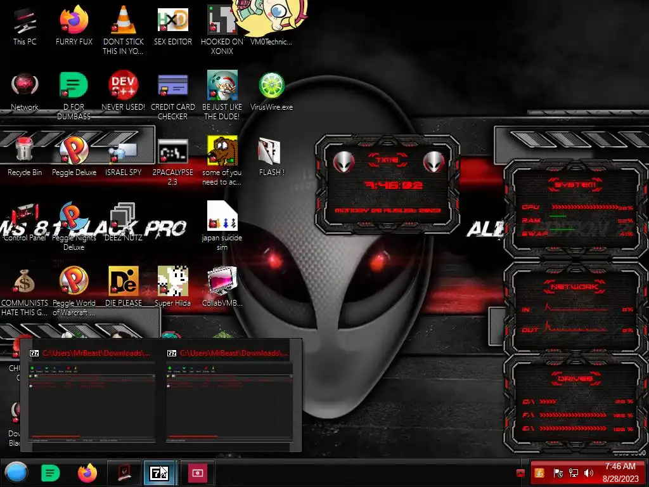Image resolution: width=649 pixels, height=487 pixels.
Task: Click the green document app on taskbar
Action: [51, 473]
